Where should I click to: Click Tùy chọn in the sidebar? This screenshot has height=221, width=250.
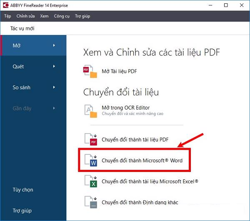[x=23, y=190]
